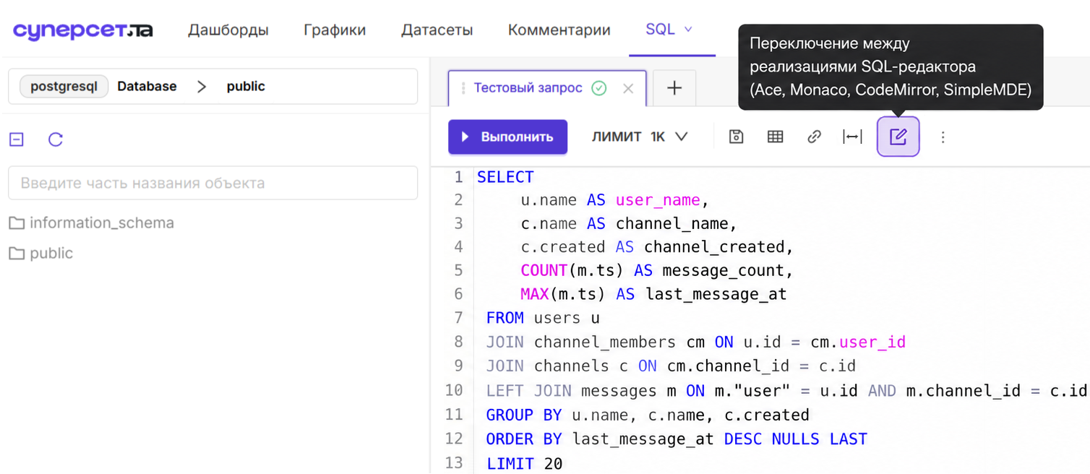Click cm.channel_id on line 9
The width and height of the screenshot is (1090, 474).
727,366
